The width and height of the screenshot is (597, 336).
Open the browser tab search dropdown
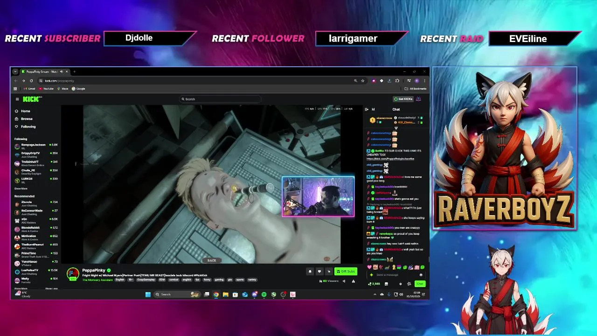click(15, 71)
